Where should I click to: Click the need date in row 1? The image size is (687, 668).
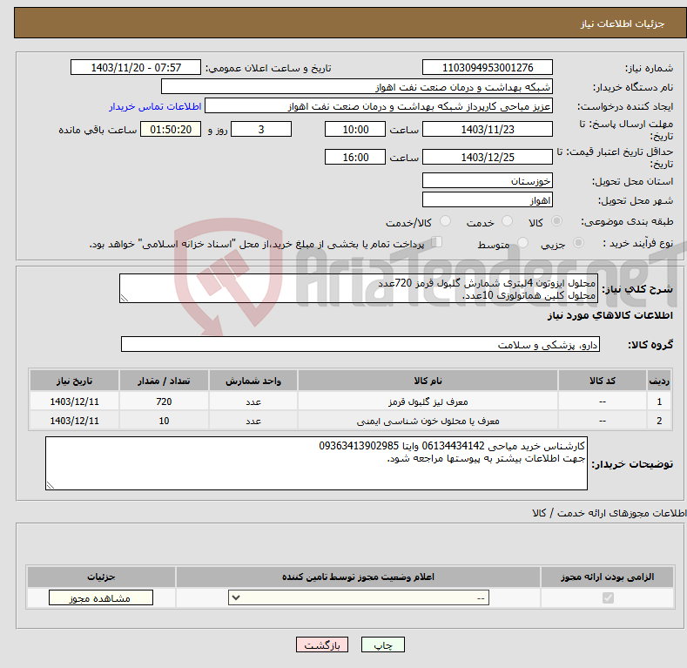(x=75, y=401)
